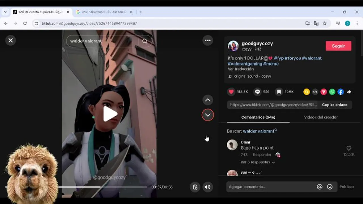Viewport: 363px width, 204px height.
Task: Reload the page
Action: [25, 24]
